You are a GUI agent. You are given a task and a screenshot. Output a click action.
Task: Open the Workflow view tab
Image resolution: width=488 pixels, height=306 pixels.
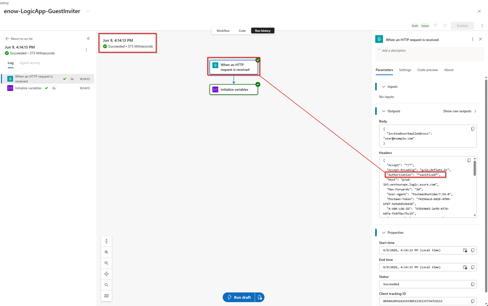223,31
